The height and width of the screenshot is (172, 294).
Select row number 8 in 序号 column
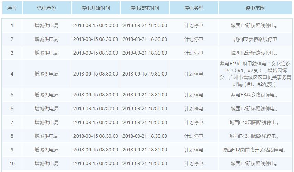click(x=12, y=136)
